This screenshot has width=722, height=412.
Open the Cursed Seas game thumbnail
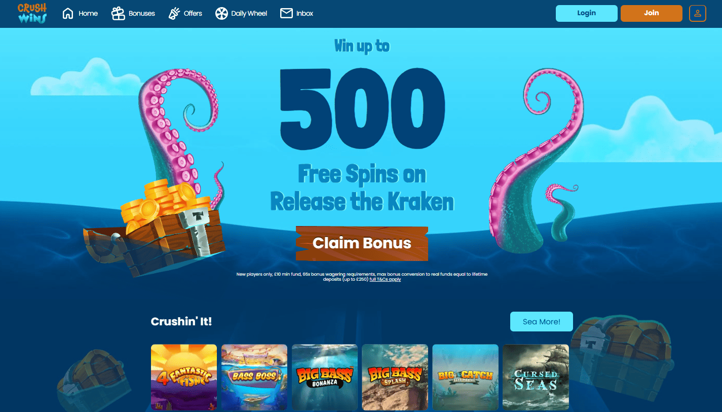point(536,377)
